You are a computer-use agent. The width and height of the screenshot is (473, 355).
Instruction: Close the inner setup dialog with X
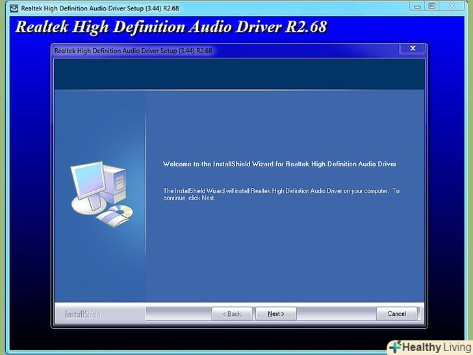point(412,49)
